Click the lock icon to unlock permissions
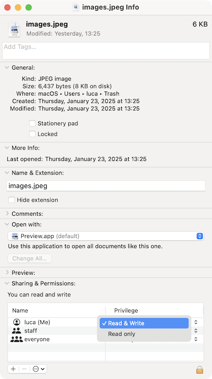This screenshot has height=379, width=212. click(199, 369)
